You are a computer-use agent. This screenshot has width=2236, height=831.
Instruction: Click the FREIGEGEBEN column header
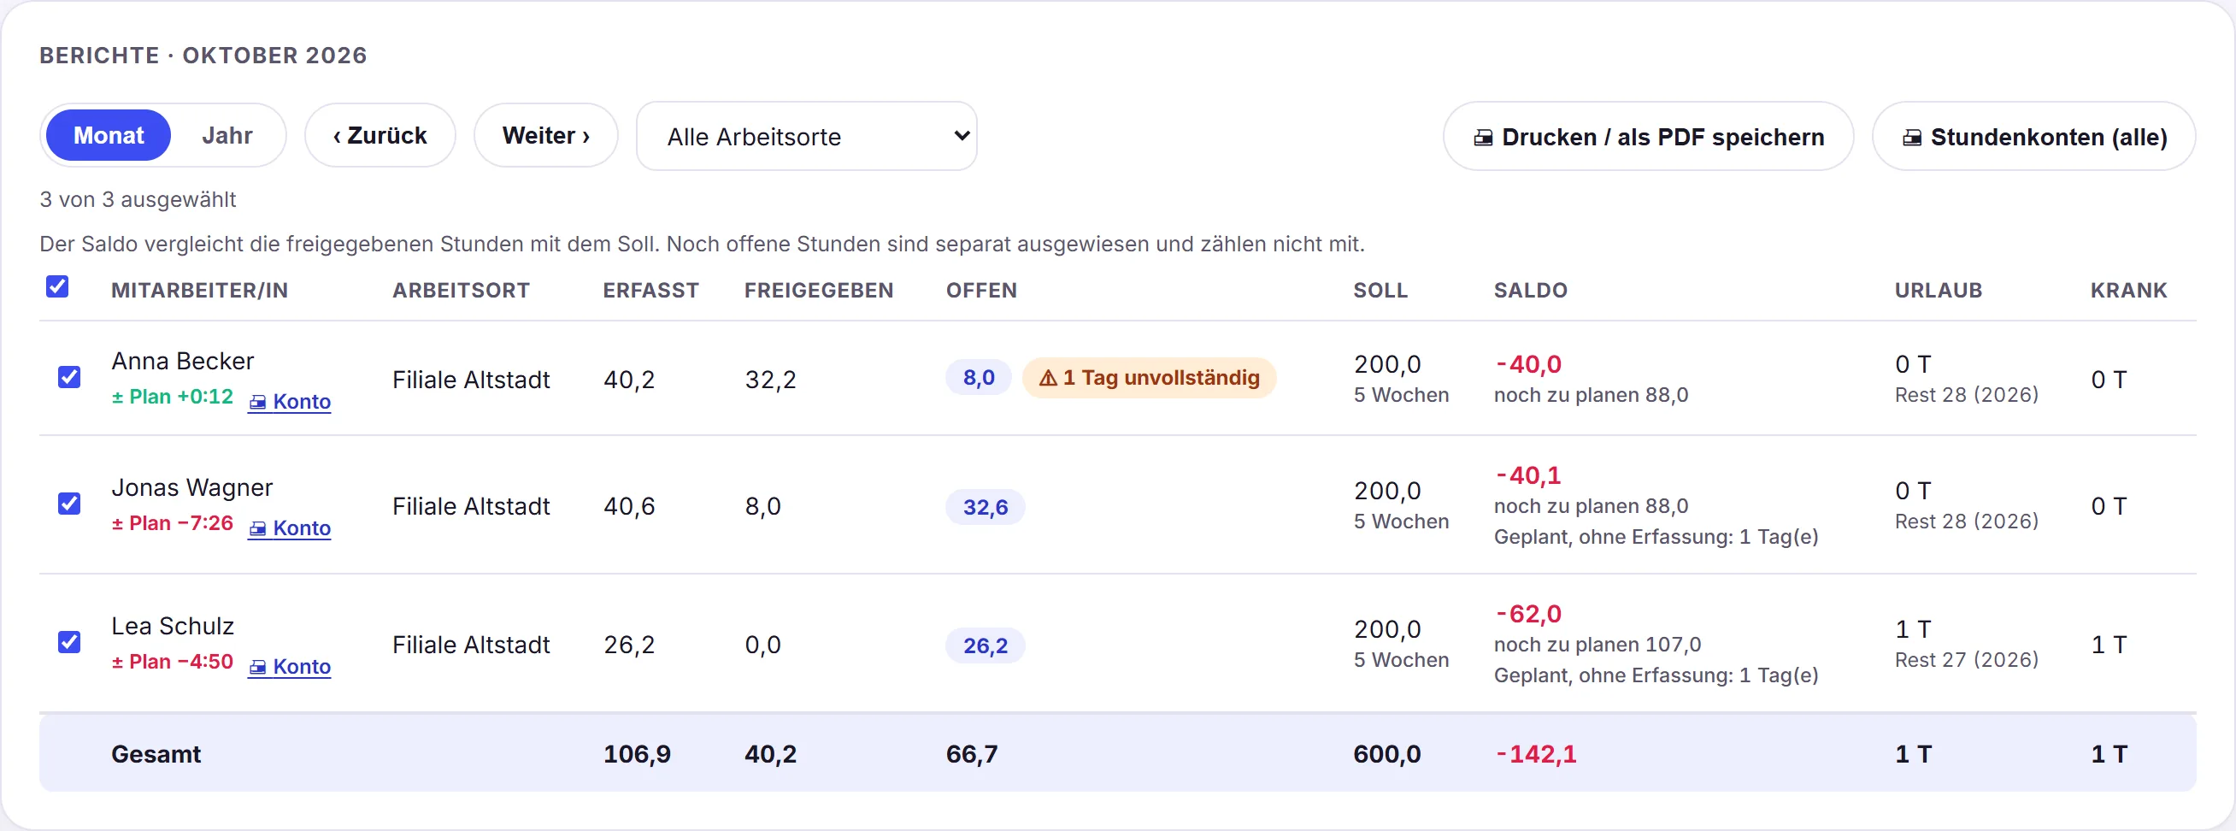click(x=819, y=290)
